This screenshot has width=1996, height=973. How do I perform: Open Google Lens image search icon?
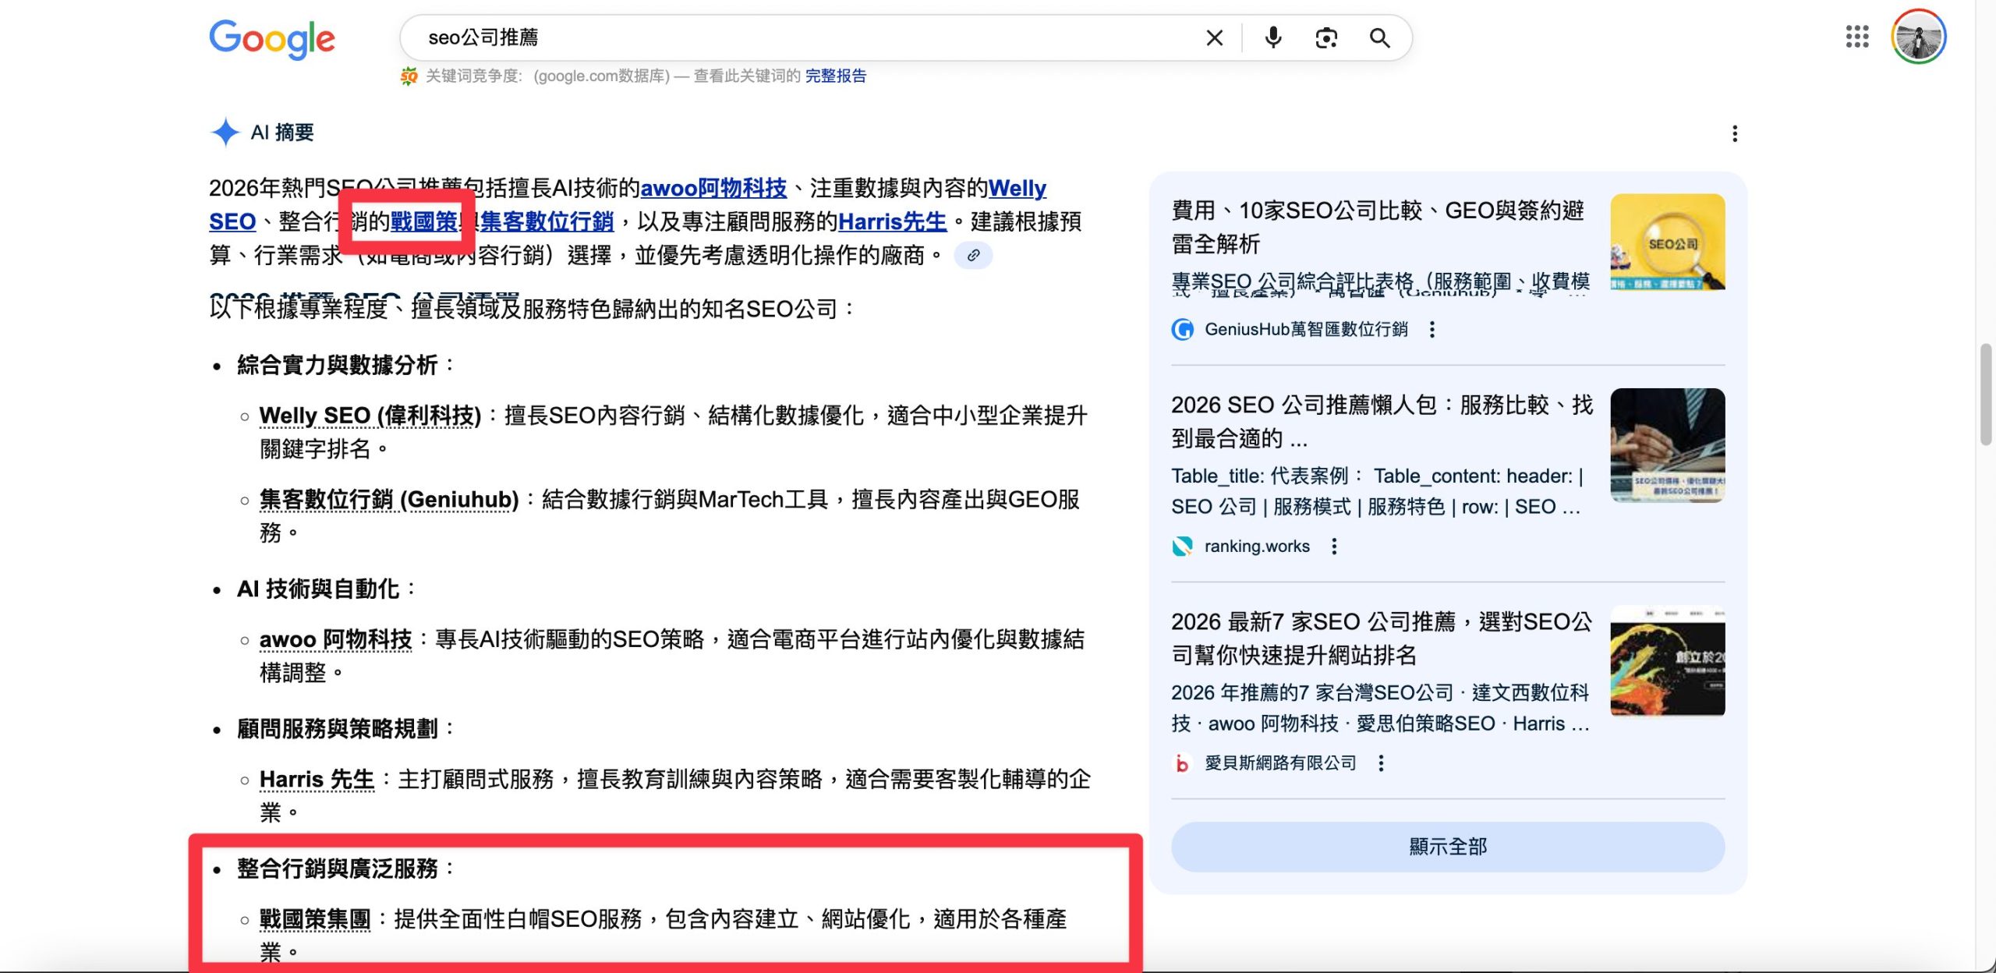[x=1325, y=37]
